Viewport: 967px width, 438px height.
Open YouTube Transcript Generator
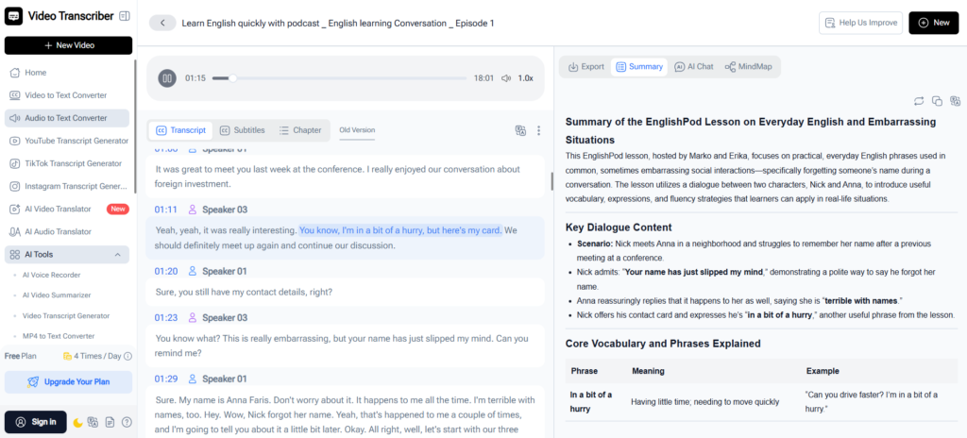(x=67, y=141)
